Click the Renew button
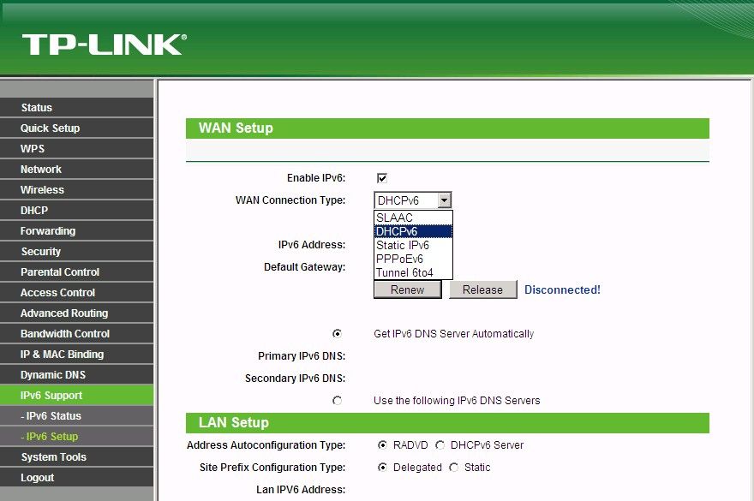The height and width of the screenshot is (501, 754). [407, 290]
